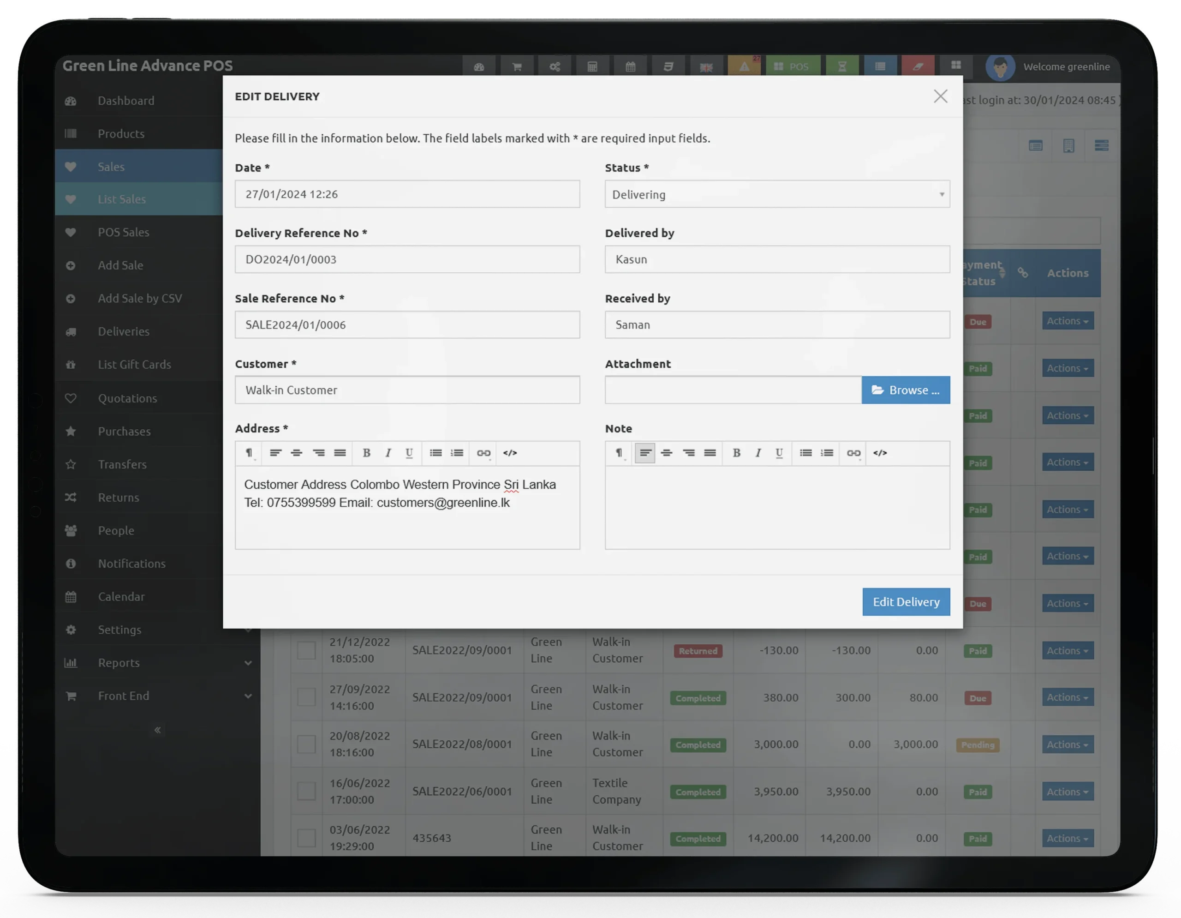Underline text in Address editor
The width and height of the screenshot is (1181, 918).
point(409,453)
